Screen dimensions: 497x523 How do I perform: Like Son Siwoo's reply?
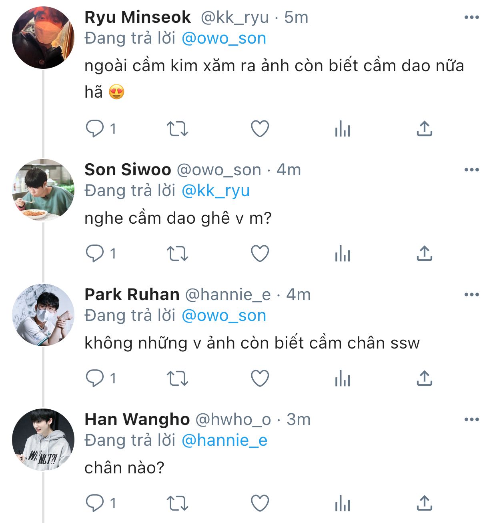260,254
